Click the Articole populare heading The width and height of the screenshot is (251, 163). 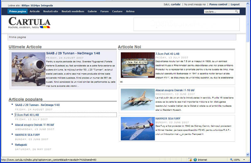[26, 99]
